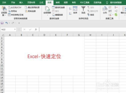Expand the 全部刷新 dropdown arrow

pos(47,15)
